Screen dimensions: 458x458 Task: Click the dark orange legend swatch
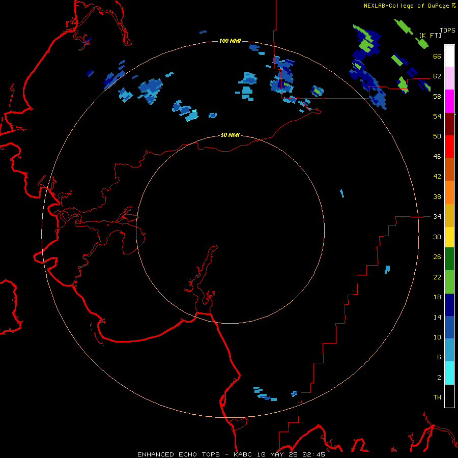pyautogui.click(x=449, y=169)
